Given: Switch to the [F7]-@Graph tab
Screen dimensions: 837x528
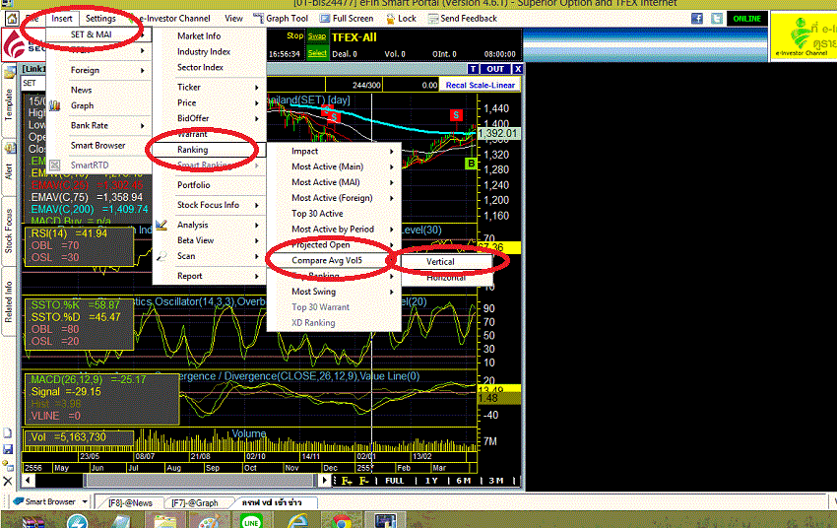Looking at the screenshot, I should point(194,503).
